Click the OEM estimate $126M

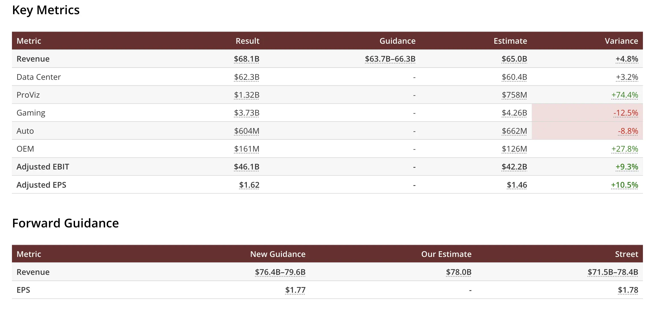(514, 149)
